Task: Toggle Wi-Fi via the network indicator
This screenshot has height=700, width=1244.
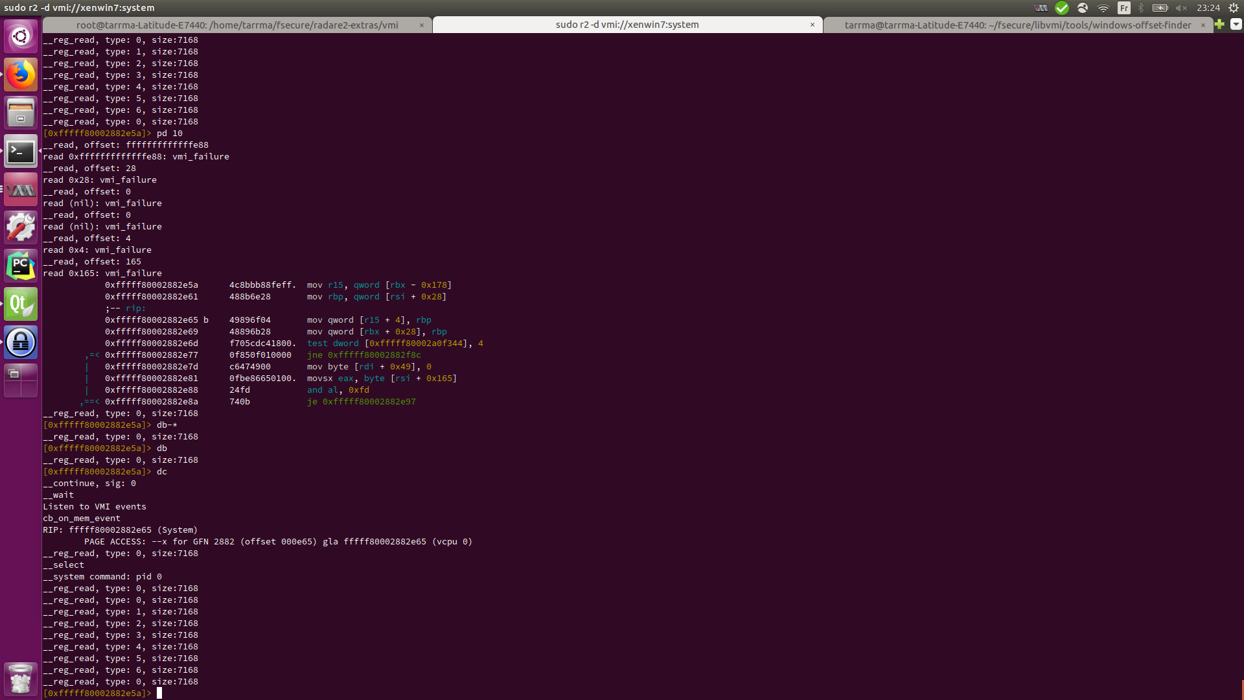Action: (1105, 8)
